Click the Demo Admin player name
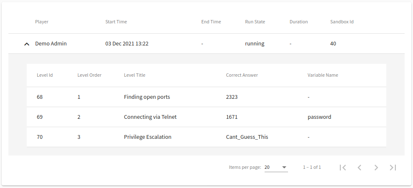 tap(51, 44)
